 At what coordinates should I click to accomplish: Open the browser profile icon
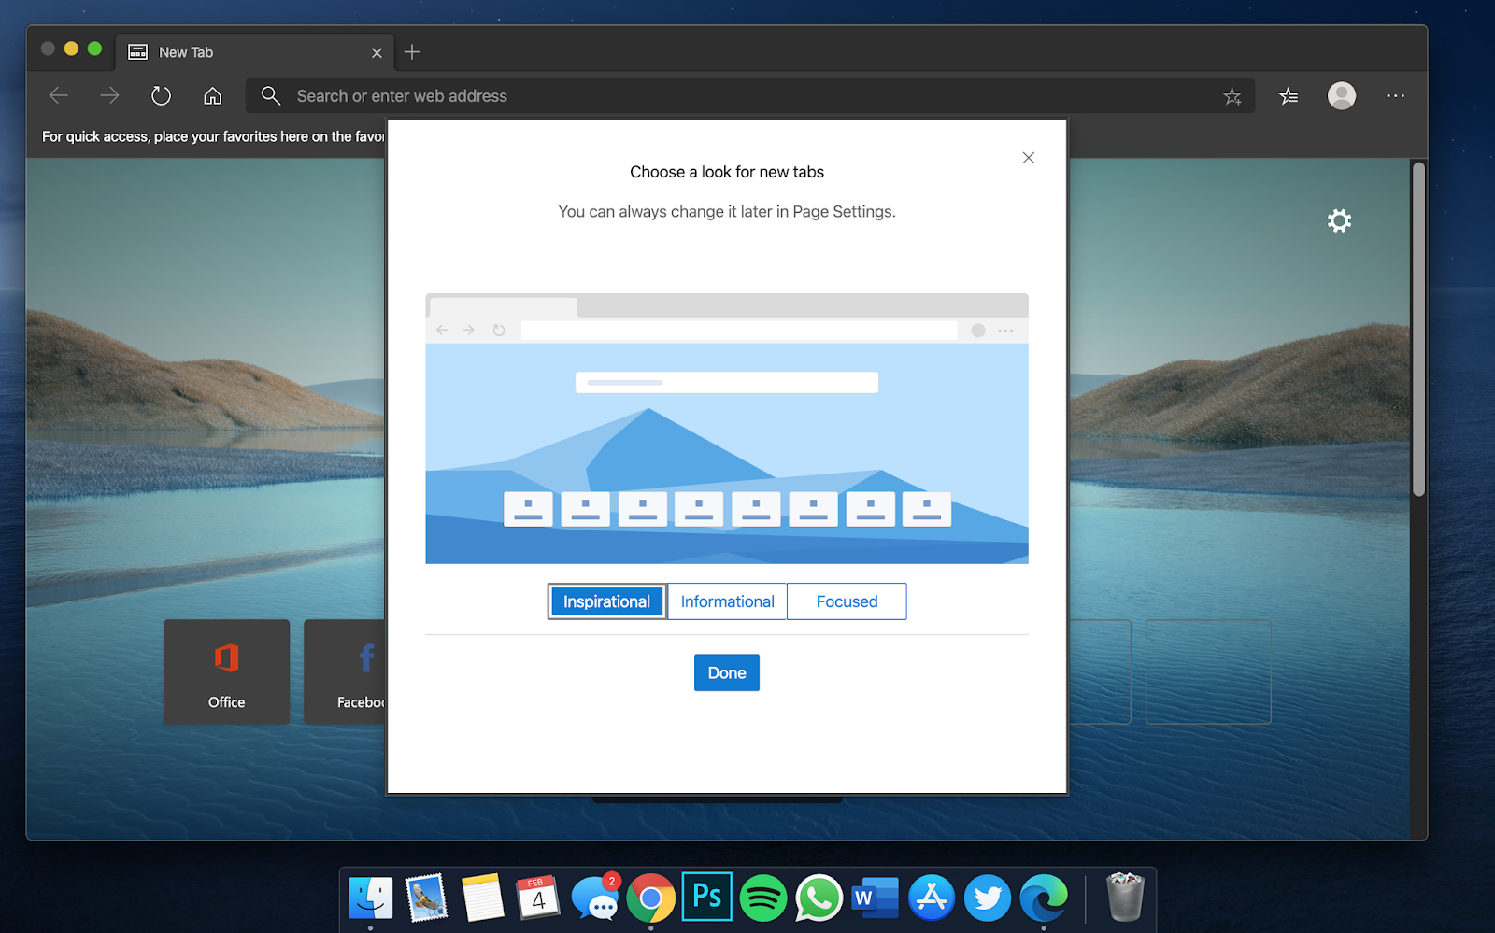(1341, 95)
